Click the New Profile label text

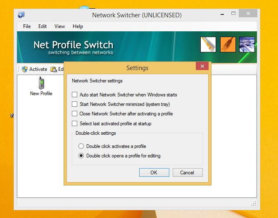(41, 94)
